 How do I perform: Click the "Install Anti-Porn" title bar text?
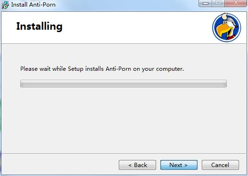coord(33,5)
